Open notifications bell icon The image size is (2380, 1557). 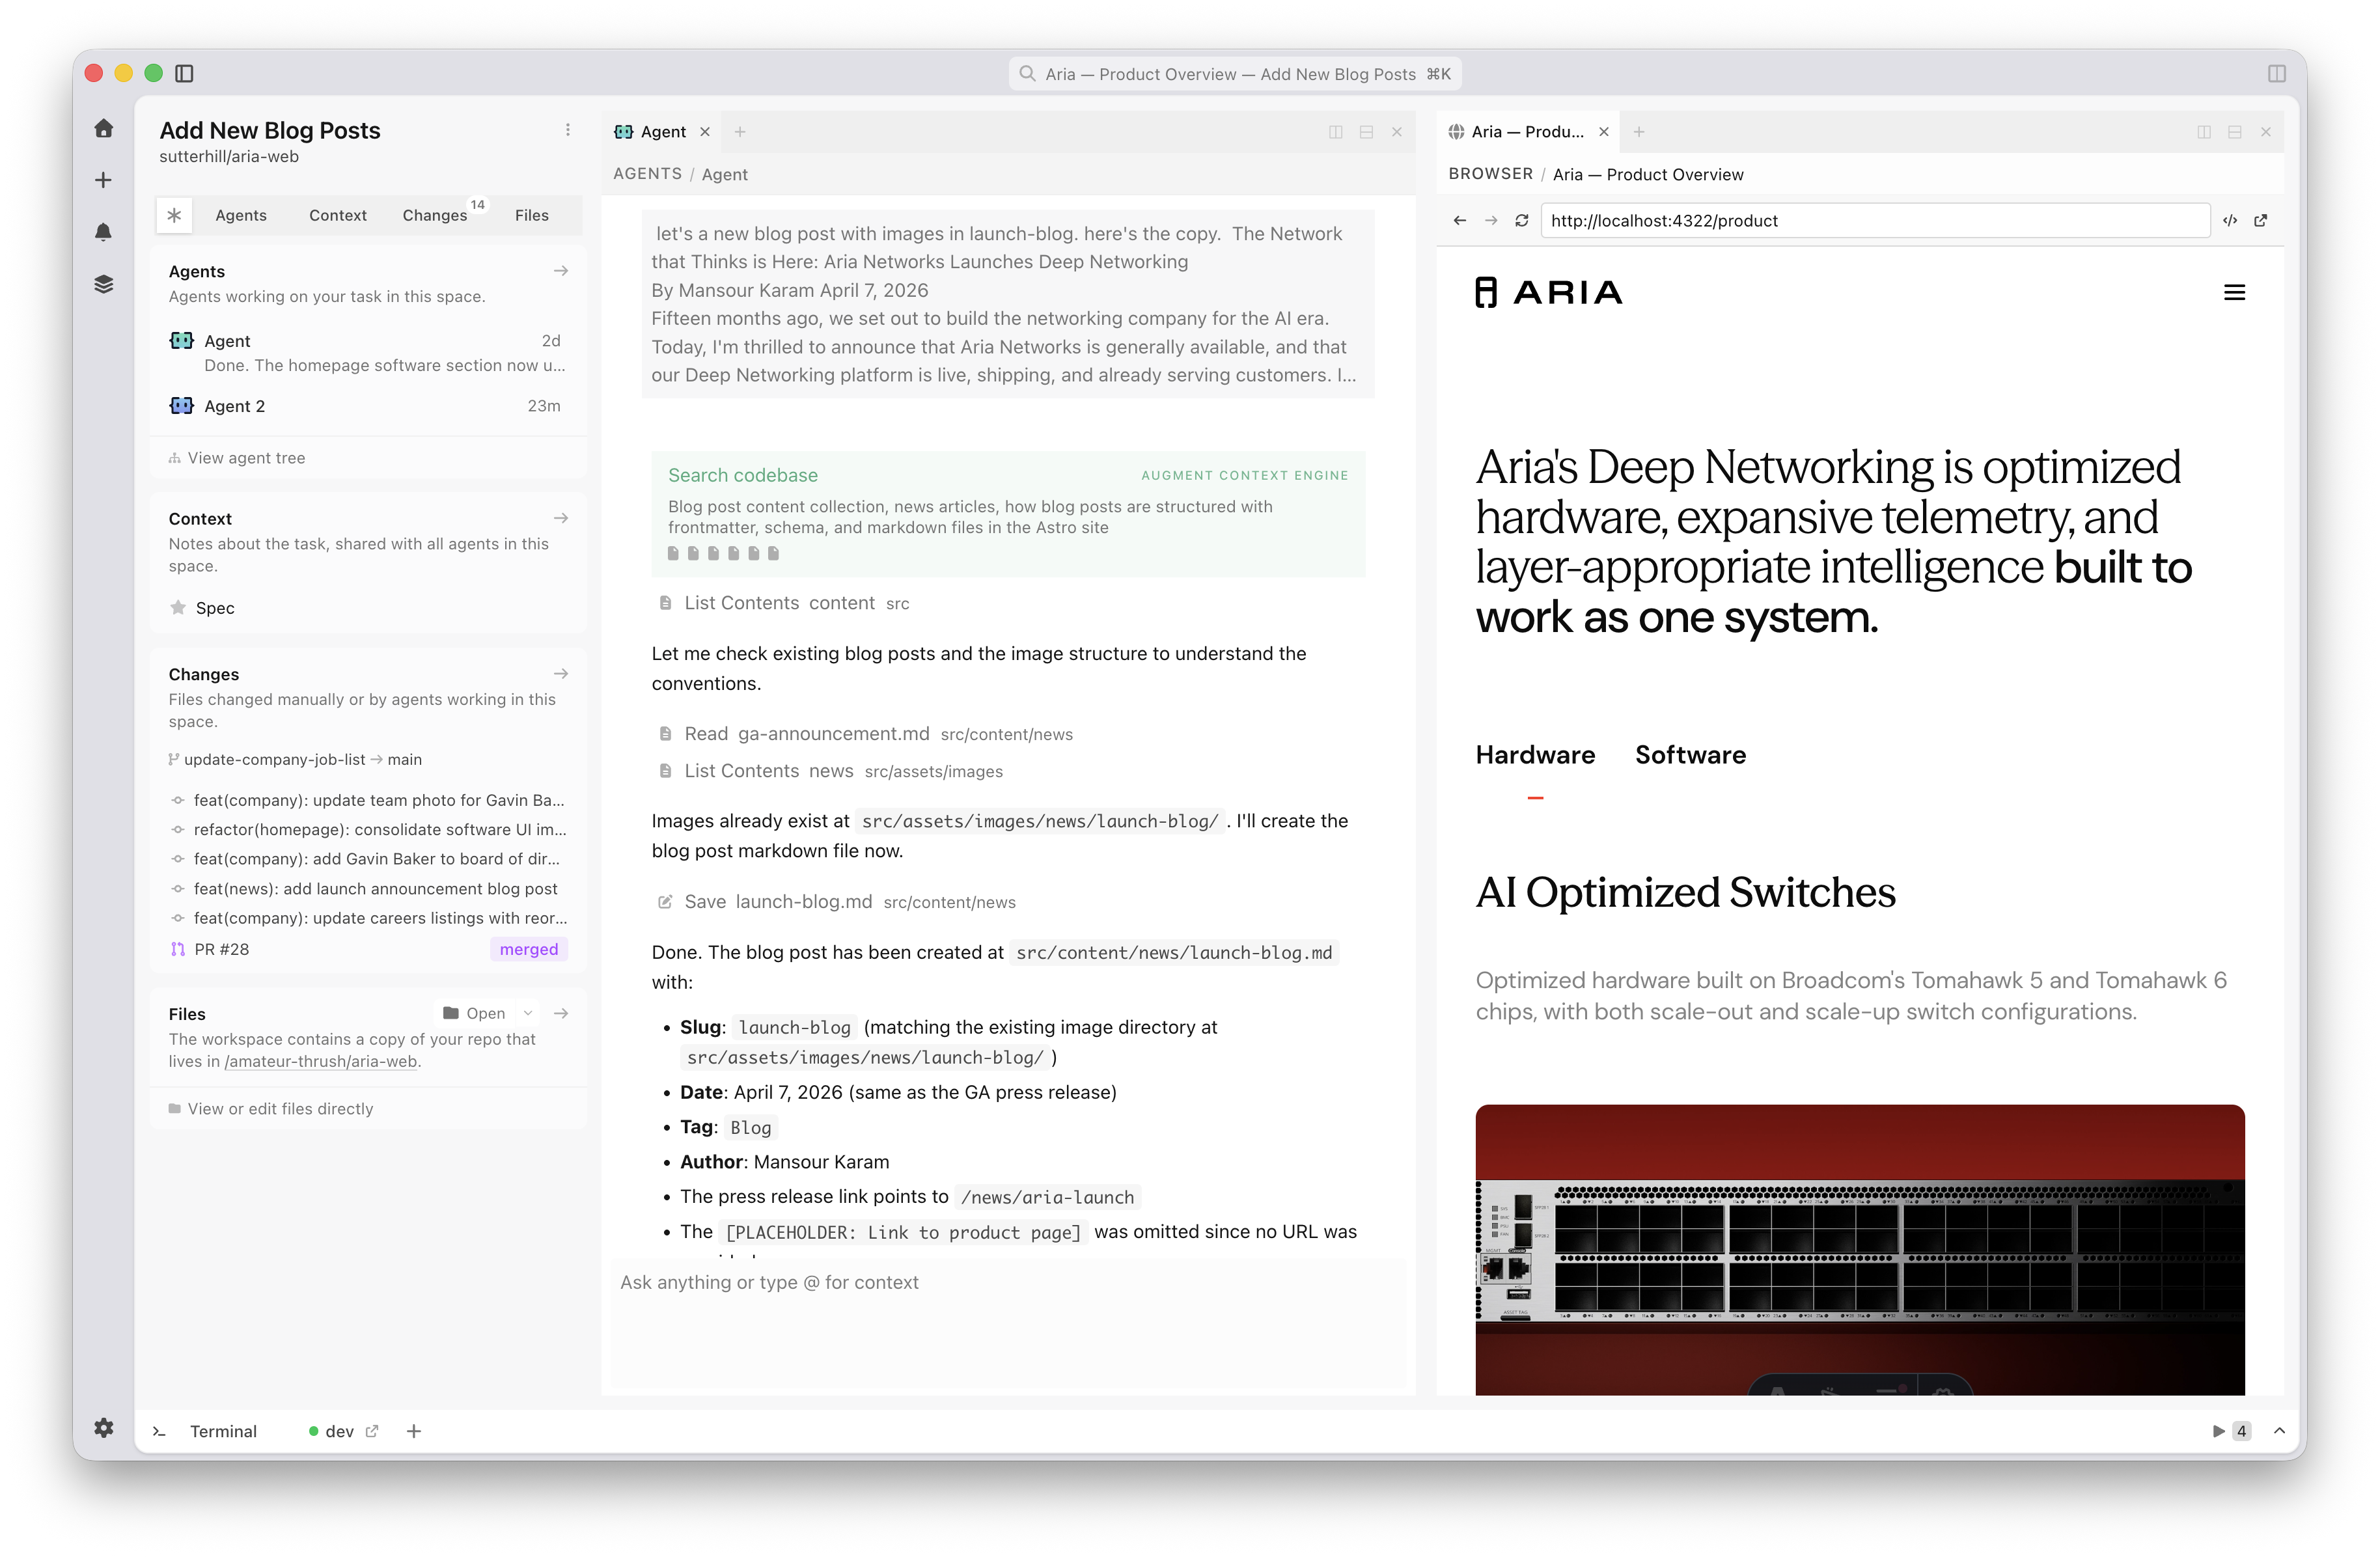104,232
